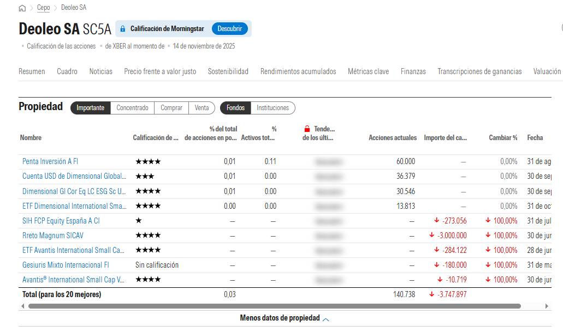Open Rendimientos acumulados tab
Viewport: 563px width, 332px height.
[298, 71]
